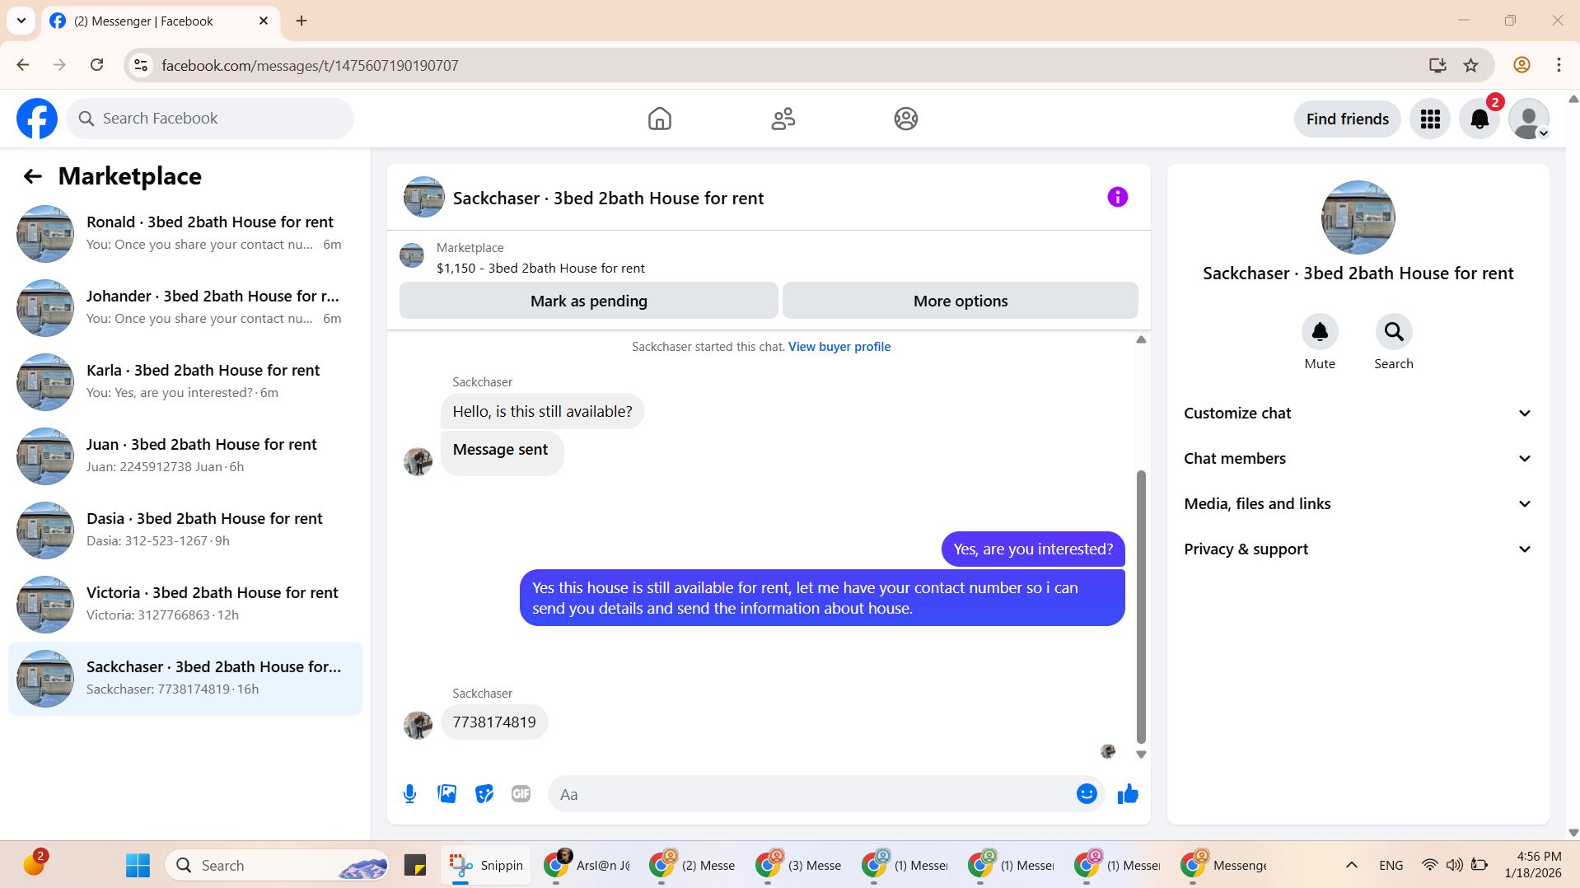The height and width of the screenshot is (888, 1580).
Task: Open Chrome three-dot menu
Action: point(1559,65)
